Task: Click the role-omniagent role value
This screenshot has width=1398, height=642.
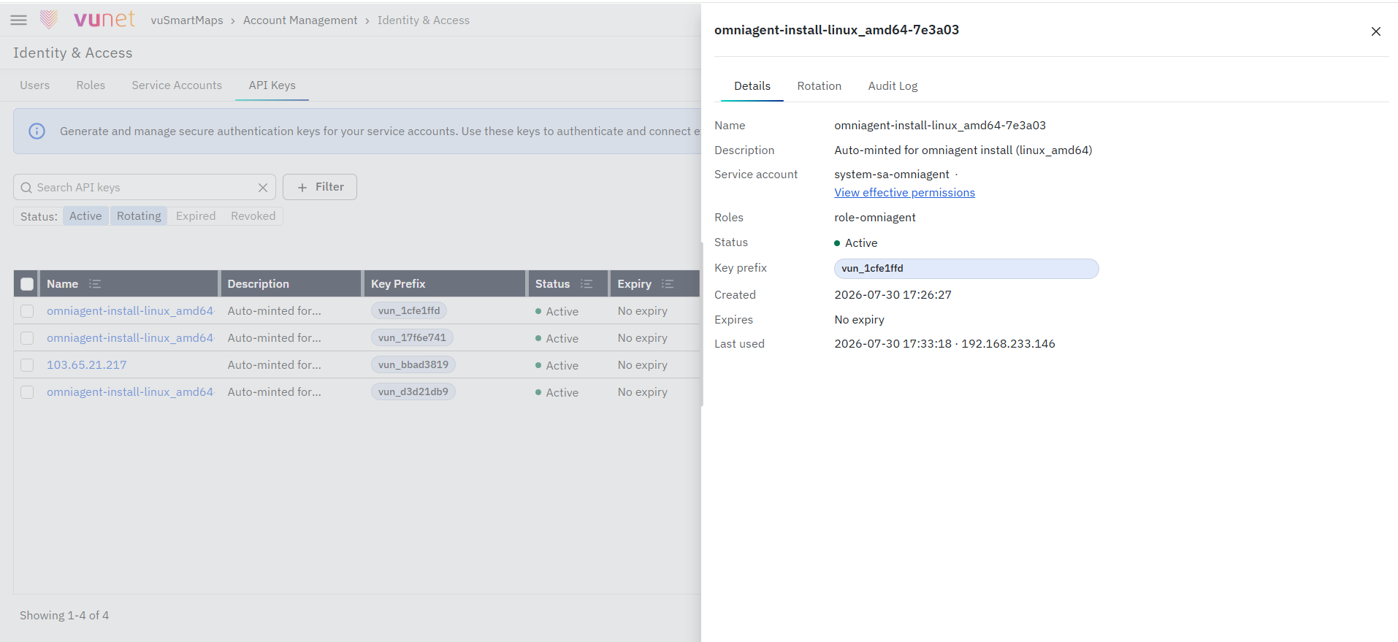Action: tap(875, 218)
